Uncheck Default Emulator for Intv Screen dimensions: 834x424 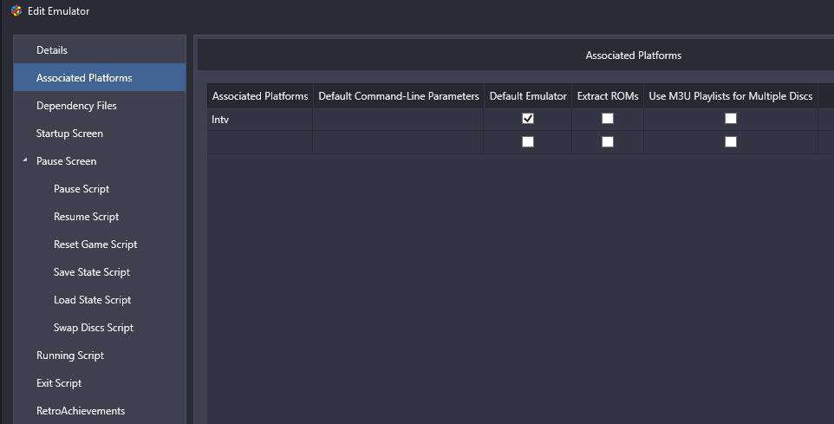pos(528,118)
